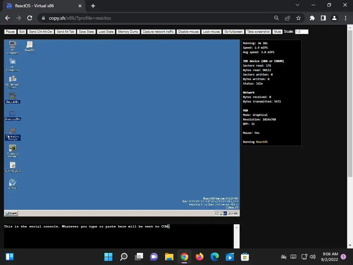This screenshot has height=265, width=353.
Task: Open the browser zoom indicator icon
Action: tap(276, 18)
